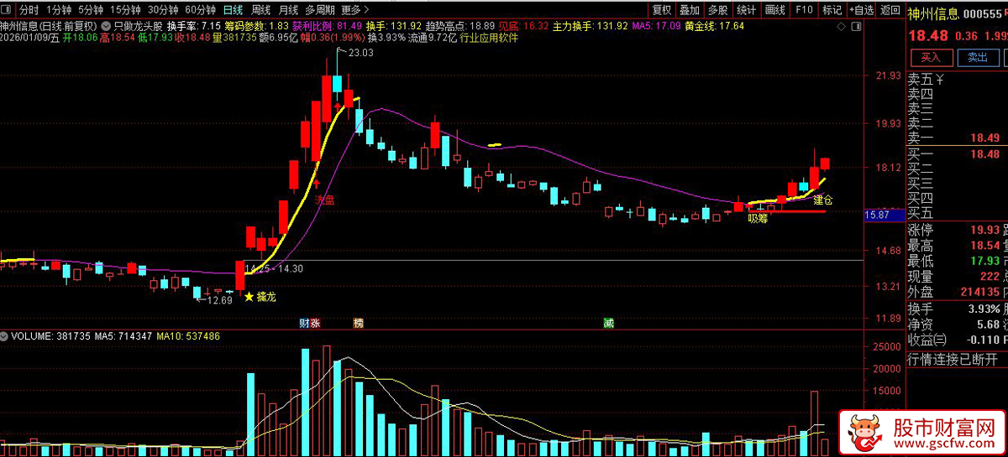Click the red 洗盘 arrow signal

318,179
